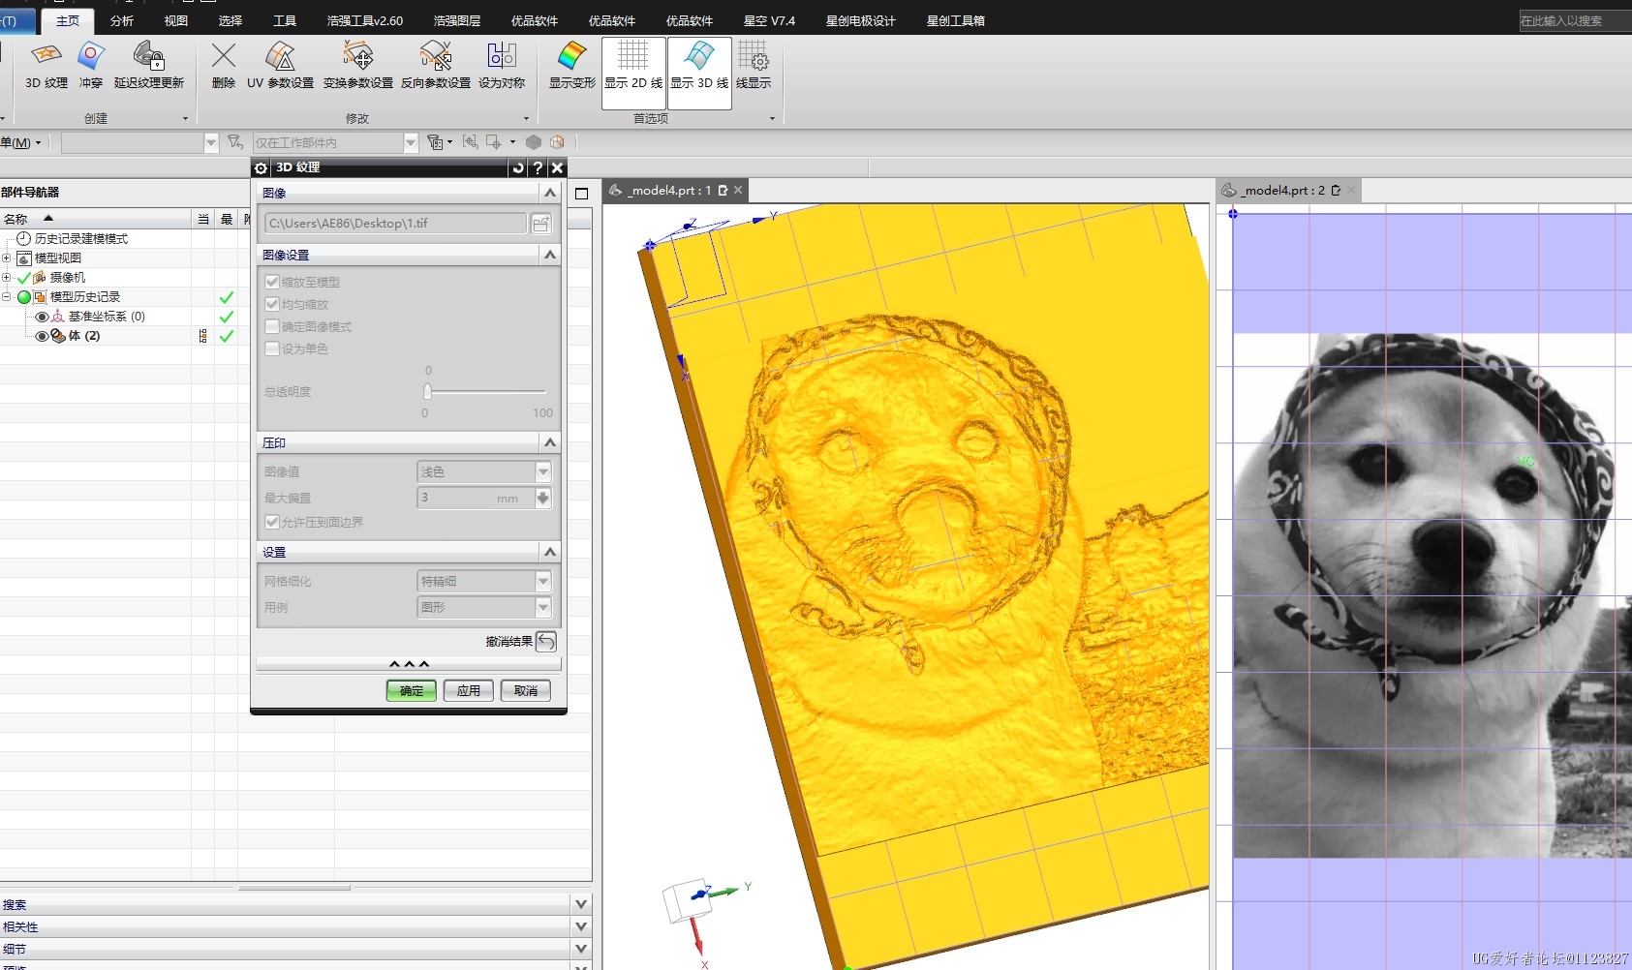Screen dimensions: 1632x970
Task: Hide 基准坐标系 (0) via eye icon
Action: click(42, 317)
